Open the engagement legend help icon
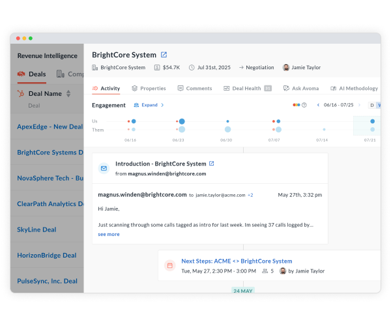 point(304,105)
